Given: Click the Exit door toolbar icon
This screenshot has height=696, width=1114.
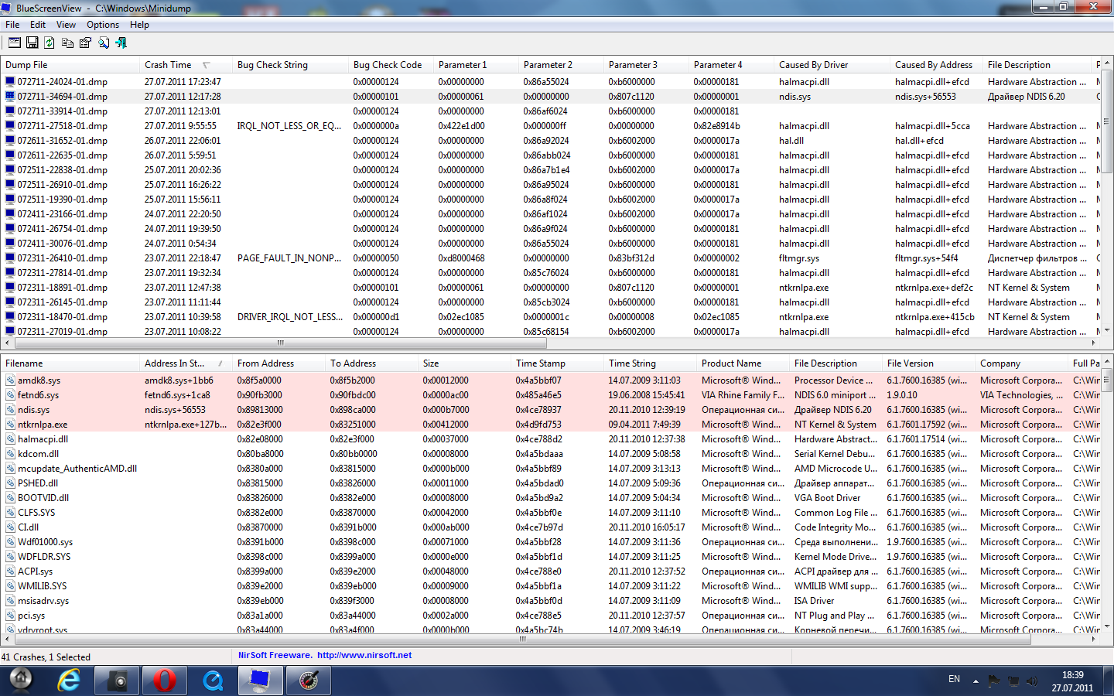Looking at the screenshot, I should click(121, 43).
